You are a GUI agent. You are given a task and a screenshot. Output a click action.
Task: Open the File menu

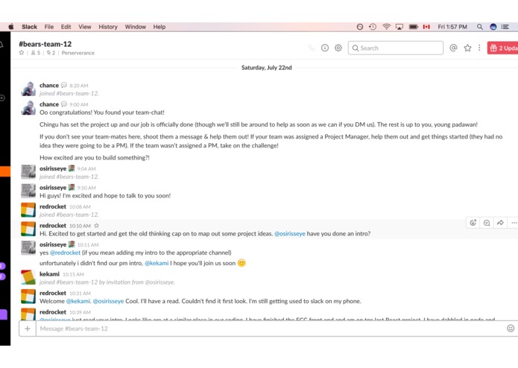click(x=49, y=27)
